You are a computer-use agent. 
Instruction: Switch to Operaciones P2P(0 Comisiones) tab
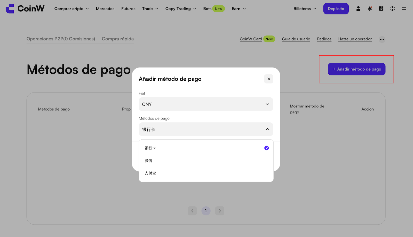pyautogui.click(x=61, y=39)
